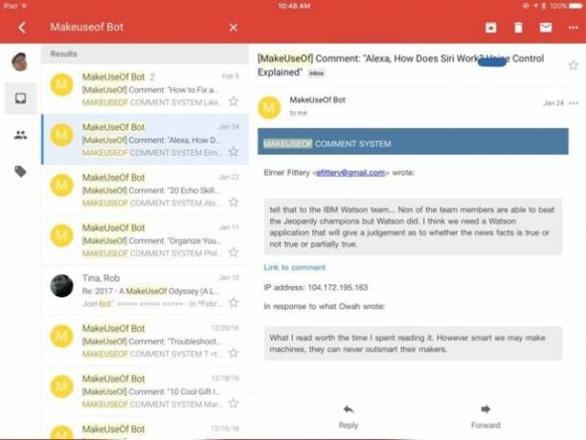586x440 pixels.
Task: Open the contacts people sidebar icon
Action: pyautogui.click(x=20, y=135)
